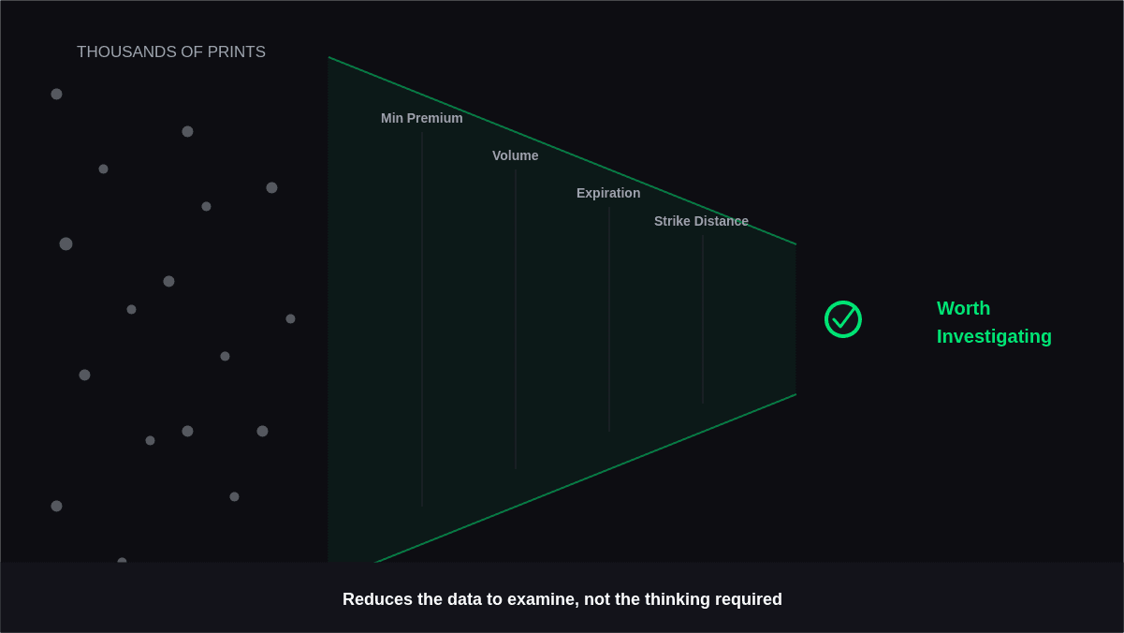Click the green checkmark circle icon
Image resolution: width=1124 pixels, height=633 pixels.
tap(842, 319)
